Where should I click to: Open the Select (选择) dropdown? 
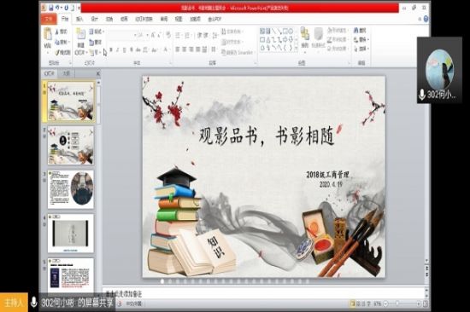pos(361,49)
